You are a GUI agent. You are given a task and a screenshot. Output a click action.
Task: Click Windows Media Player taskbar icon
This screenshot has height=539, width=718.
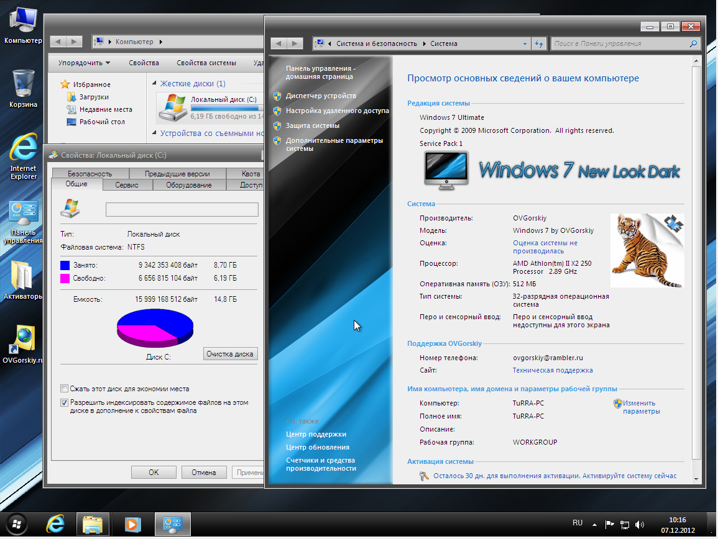pos(132,524)
